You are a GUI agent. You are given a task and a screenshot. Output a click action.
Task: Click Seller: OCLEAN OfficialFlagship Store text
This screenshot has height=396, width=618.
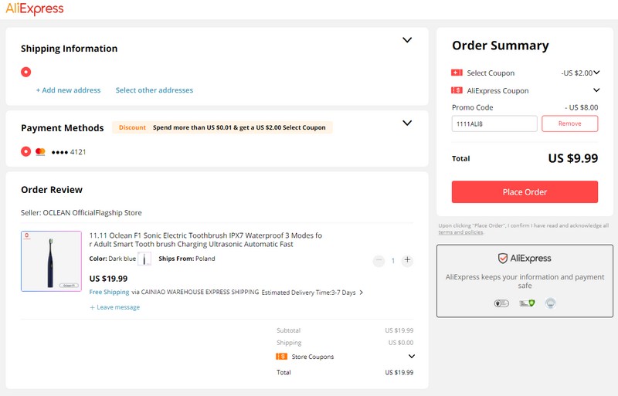(x=81, y=213)
